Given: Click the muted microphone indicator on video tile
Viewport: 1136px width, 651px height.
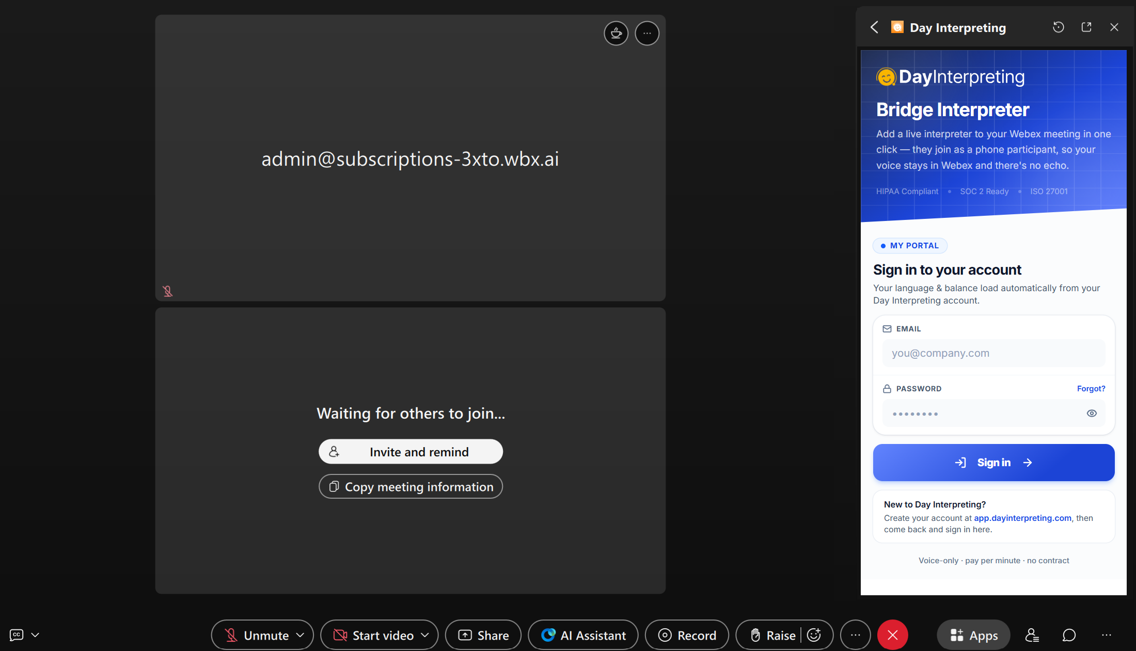Looking at the screenshot, I should pos(168,291).
